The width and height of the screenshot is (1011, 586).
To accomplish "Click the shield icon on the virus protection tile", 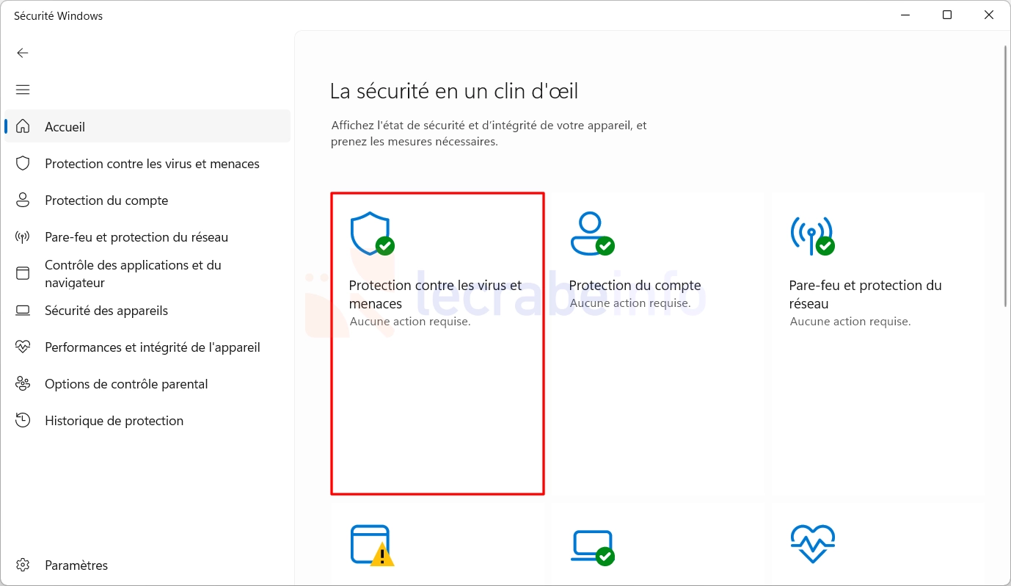I will click(372, 234).
